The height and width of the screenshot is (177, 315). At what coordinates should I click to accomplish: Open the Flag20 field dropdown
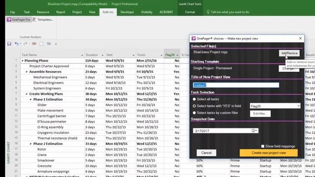[299, 106]
